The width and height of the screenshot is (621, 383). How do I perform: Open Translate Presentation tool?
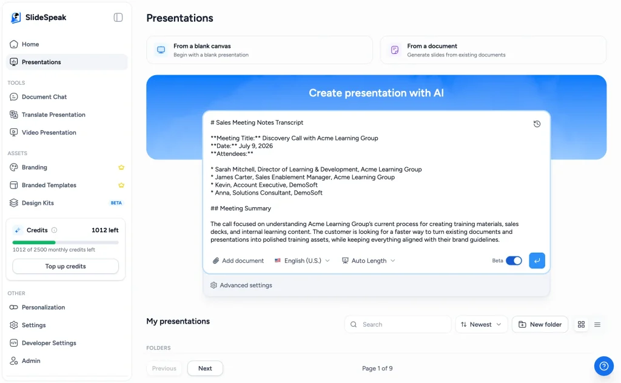67,115
